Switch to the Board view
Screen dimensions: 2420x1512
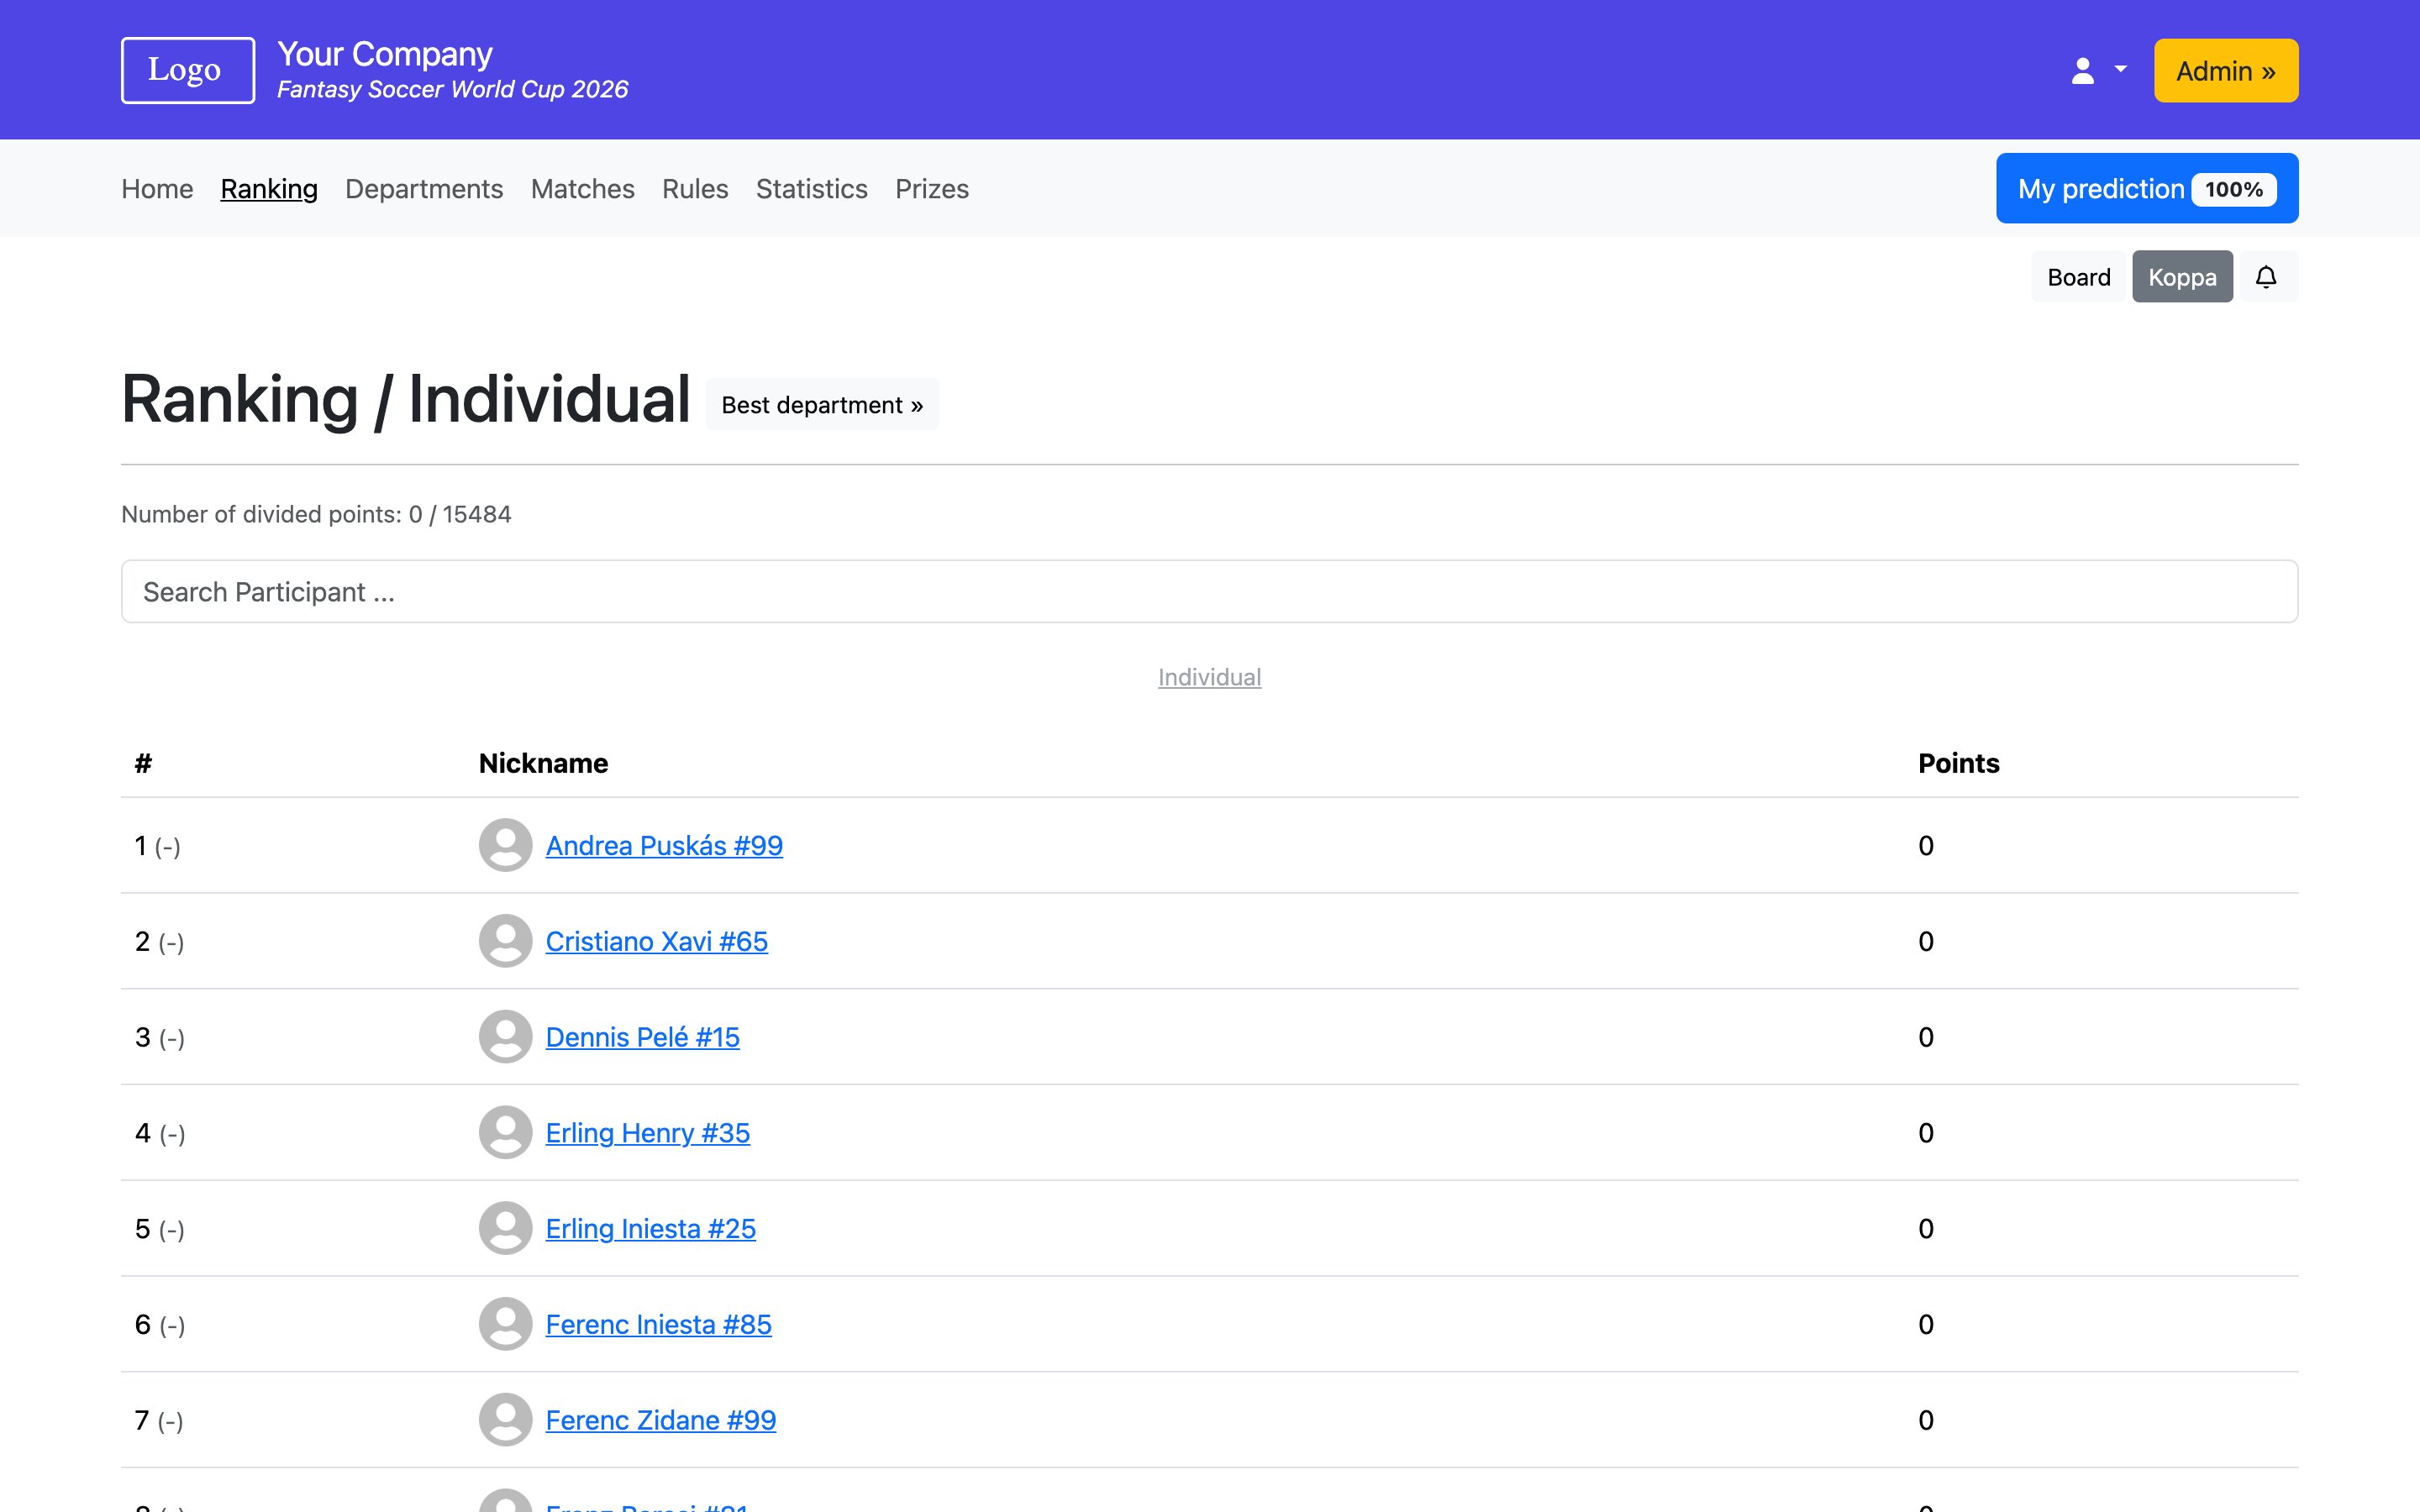click(x=2078, y=277)
